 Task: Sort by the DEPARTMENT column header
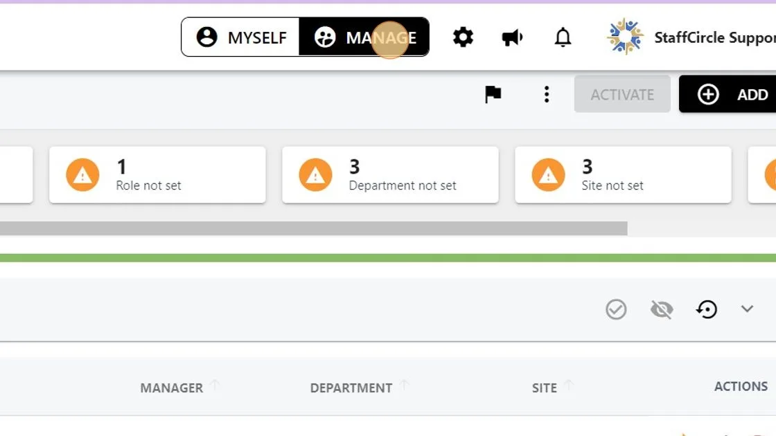tap(351, 388)
